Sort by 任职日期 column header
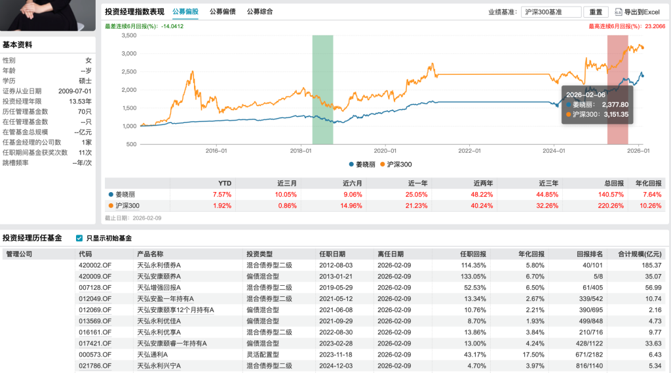 pyautogui.click(x=332, y=254)
